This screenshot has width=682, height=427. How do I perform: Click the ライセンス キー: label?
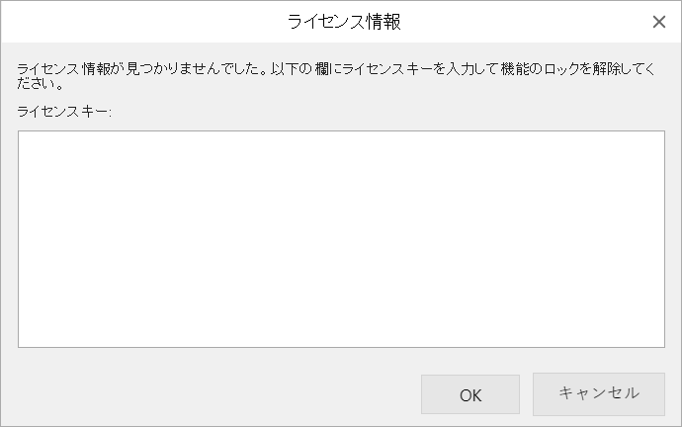coord(65,112)
